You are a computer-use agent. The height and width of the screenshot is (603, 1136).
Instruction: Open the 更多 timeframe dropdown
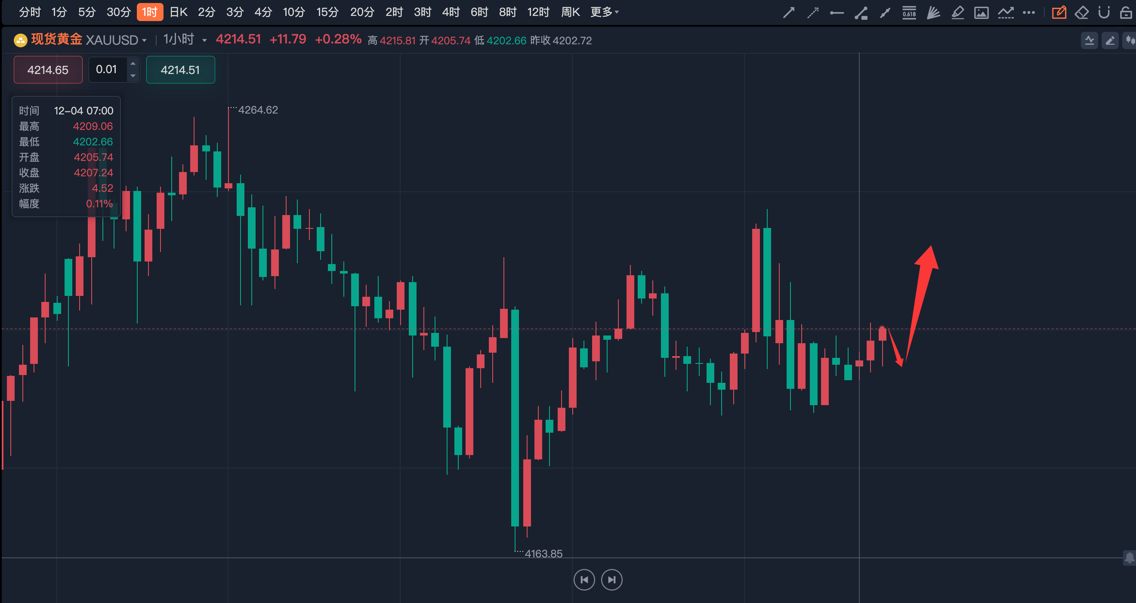(605, 12)
